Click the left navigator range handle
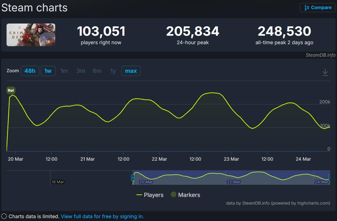This screenshot has height=221, width=337. (x=133, y=178)
